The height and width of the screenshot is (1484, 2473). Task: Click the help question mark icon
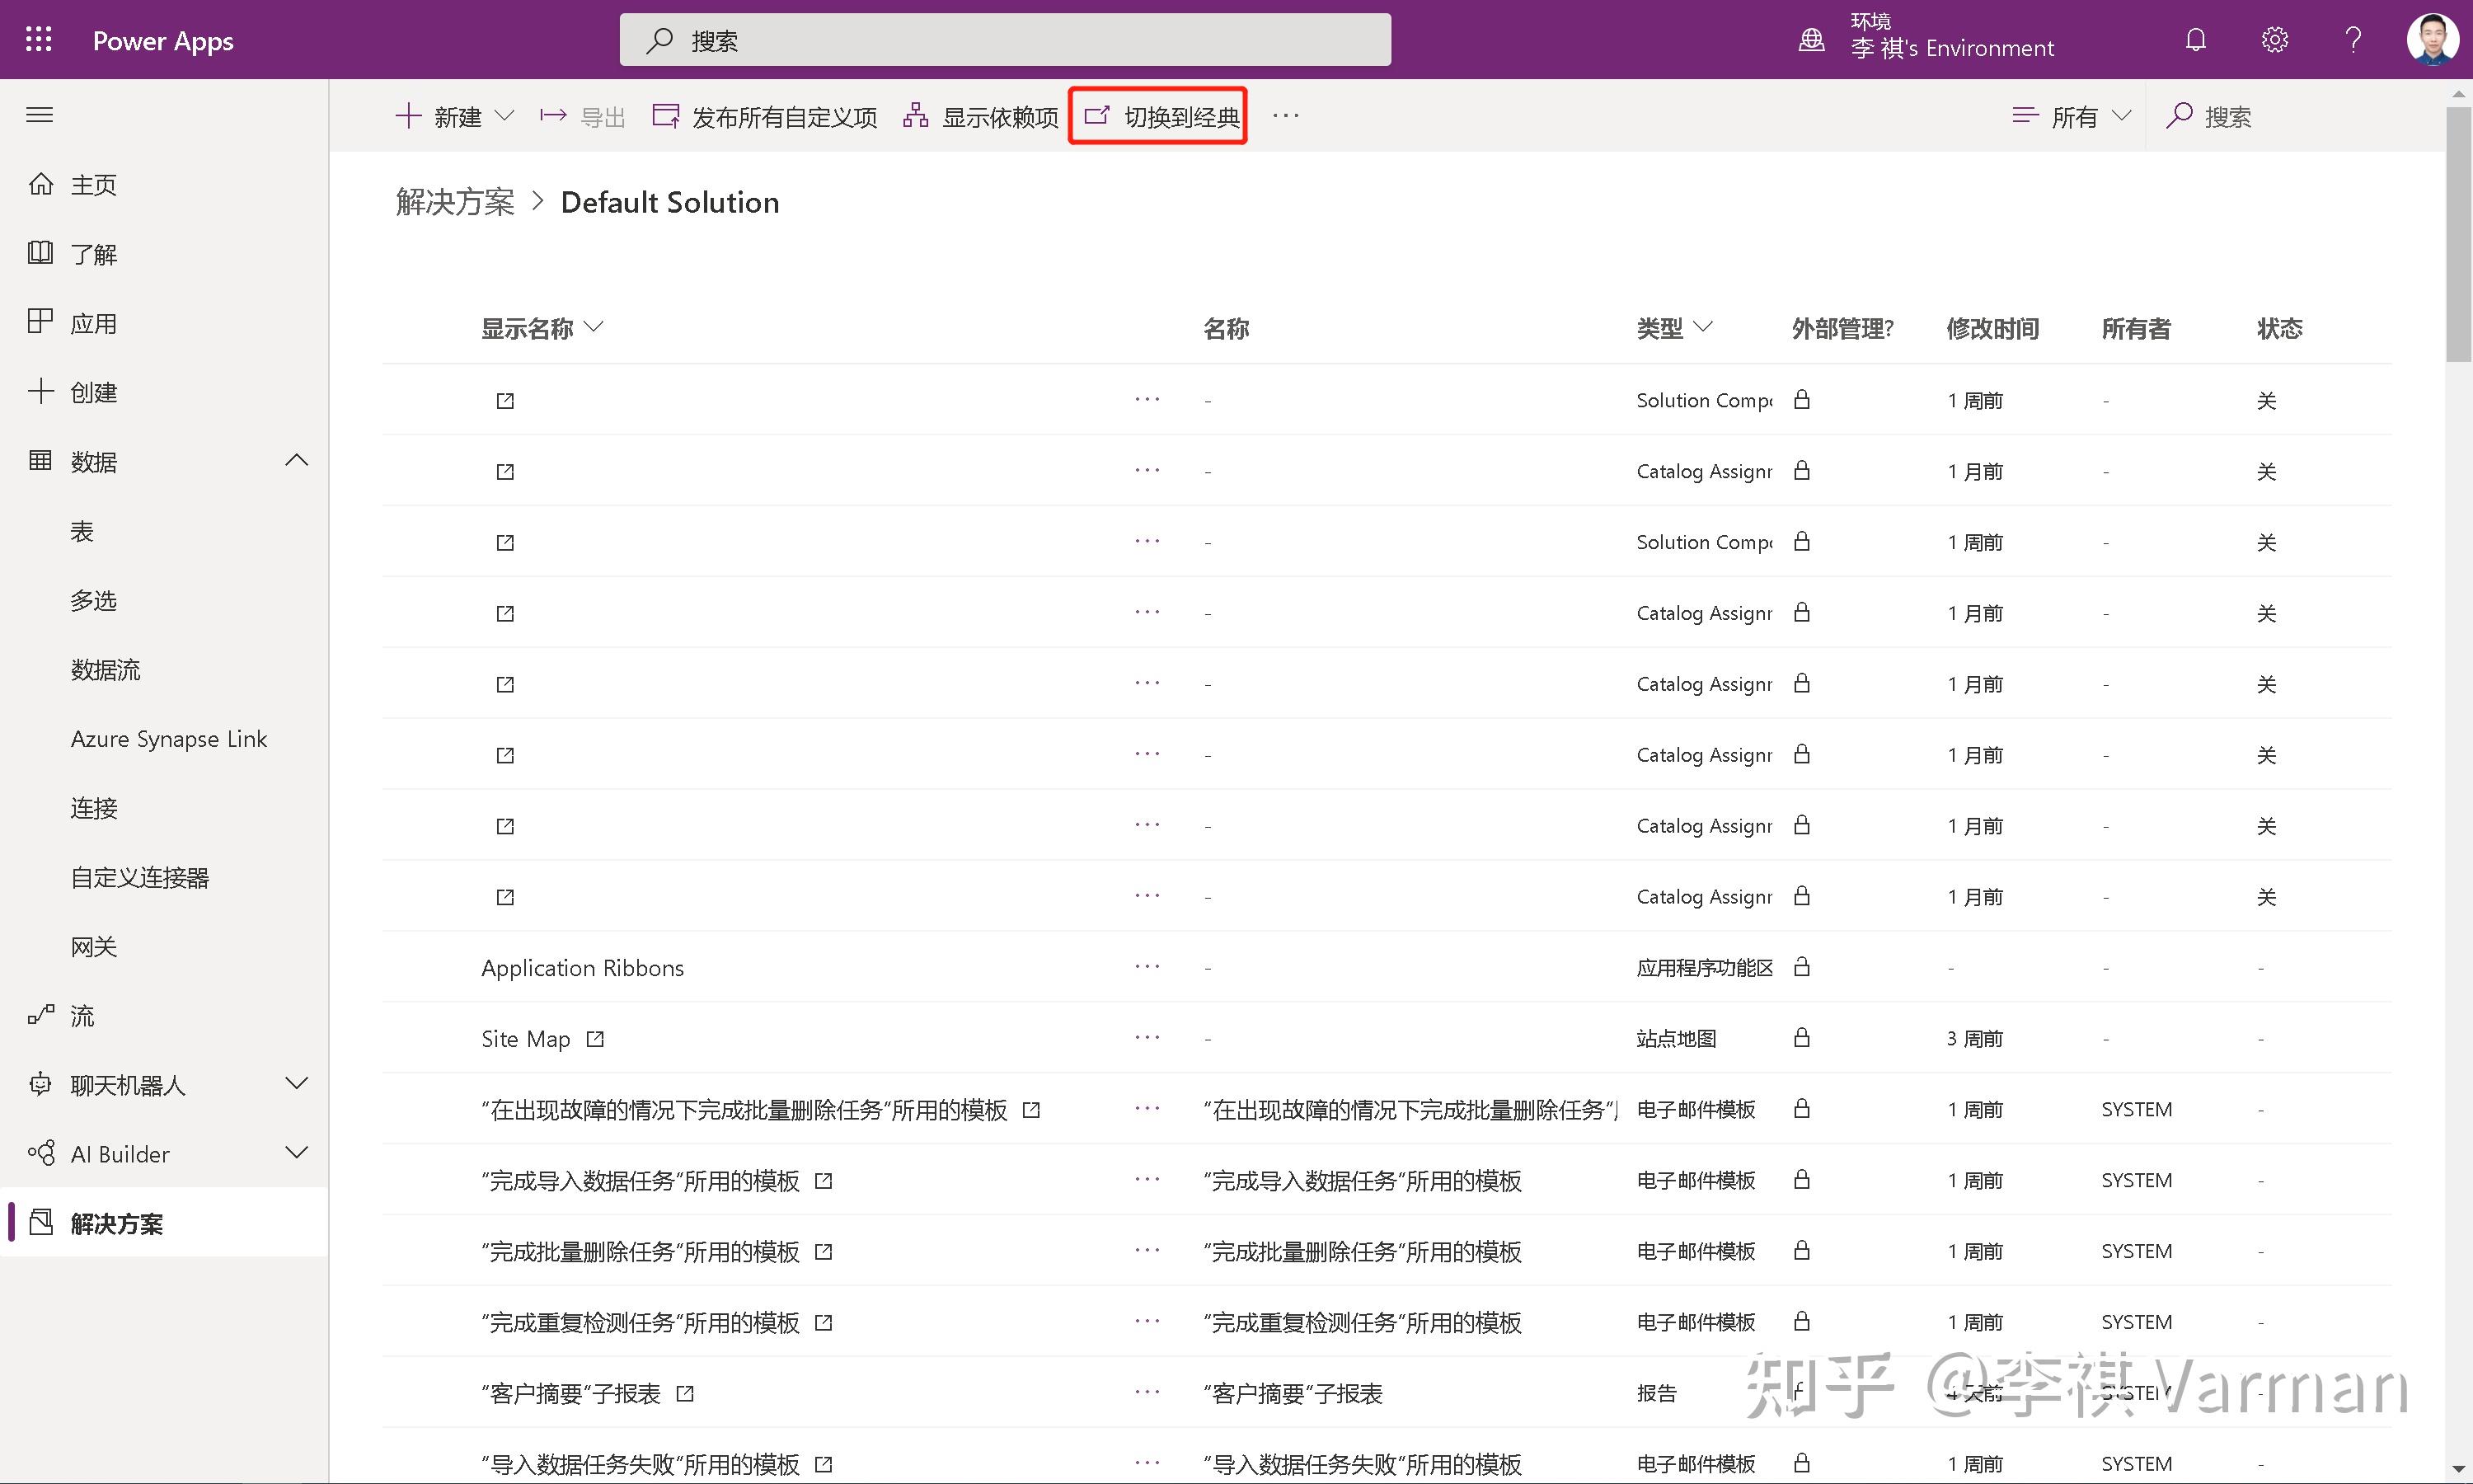2353,40
